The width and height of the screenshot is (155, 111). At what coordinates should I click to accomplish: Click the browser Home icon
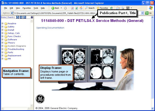81,8
